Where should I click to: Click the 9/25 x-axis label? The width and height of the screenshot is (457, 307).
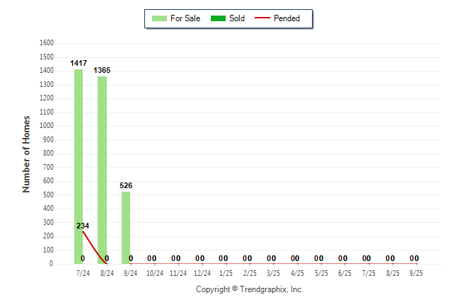tap(416, 272)
